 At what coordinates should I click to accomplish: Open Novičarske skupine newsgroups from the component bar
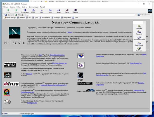[139, 38]
